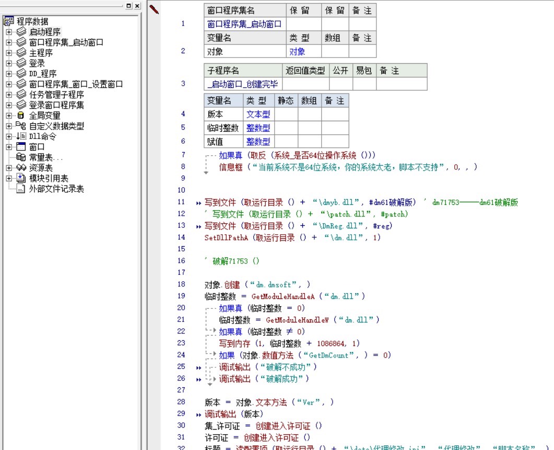
Task: Click the 程序数据 root node icon
Action: (x=9, y=21)
